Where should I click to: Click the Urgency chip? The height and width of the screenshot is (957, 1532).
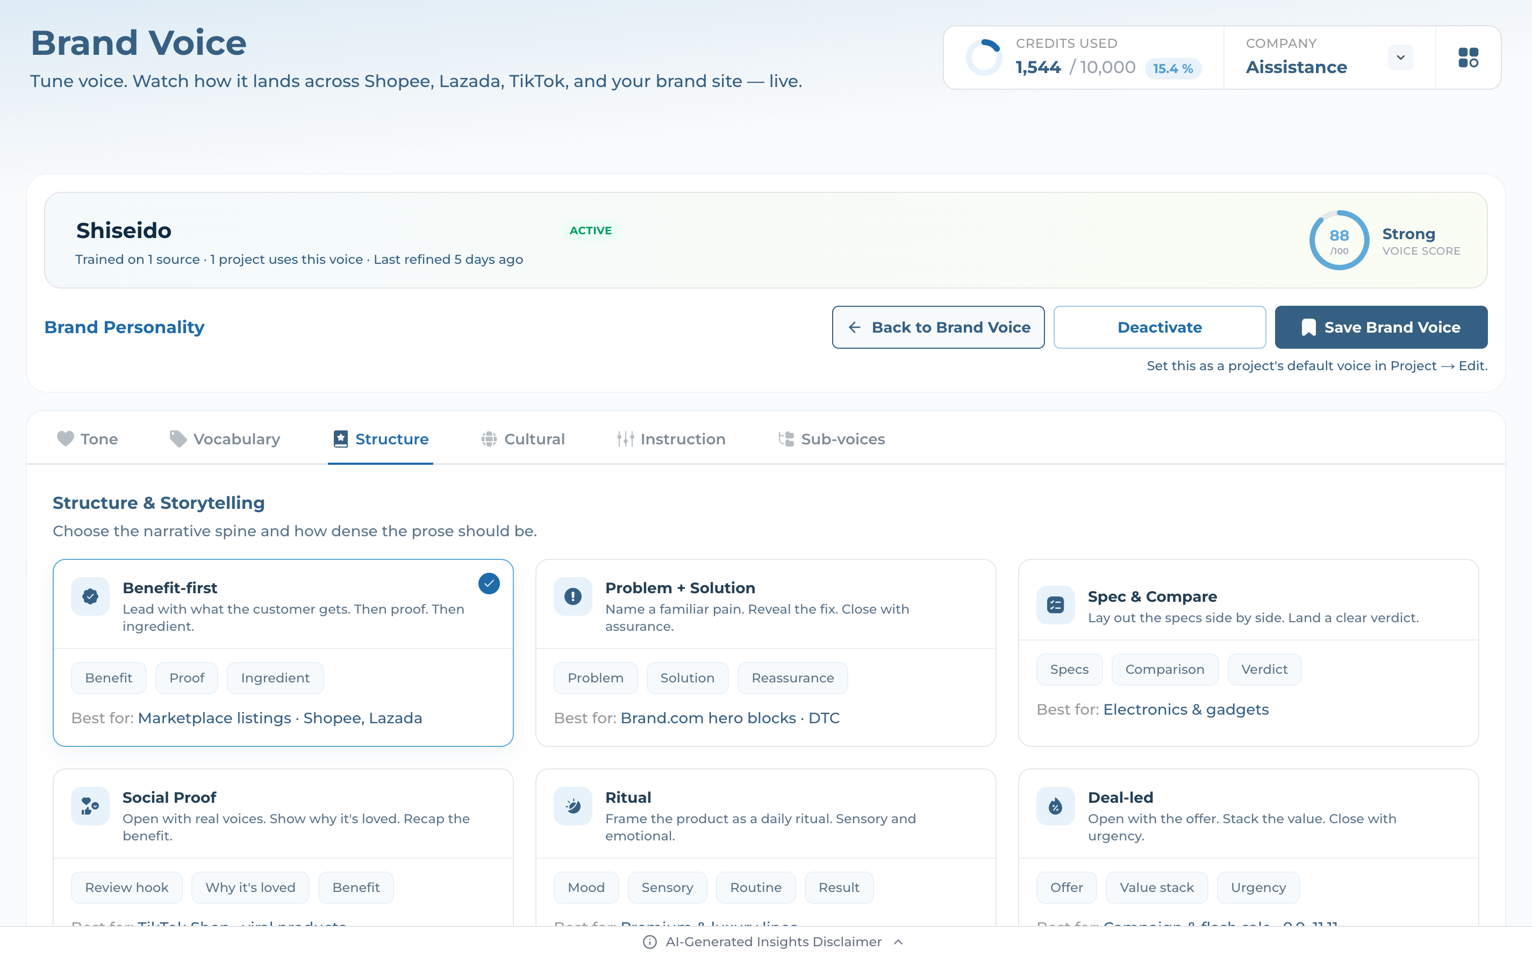[x=1258, y=887]
